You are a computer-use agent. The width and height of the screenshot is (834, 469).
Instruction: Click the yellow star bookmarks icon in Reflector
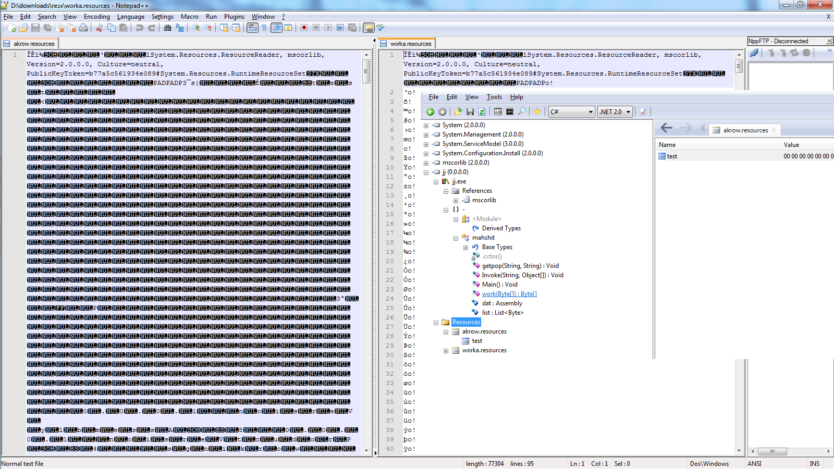coord(537,112)
